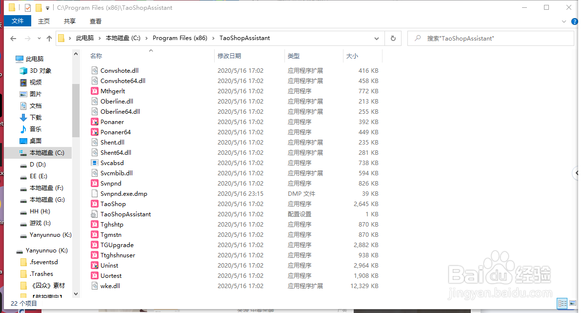Select the Uninst application icon
This screenshot has height=313, width=584.
pos(95,265)
